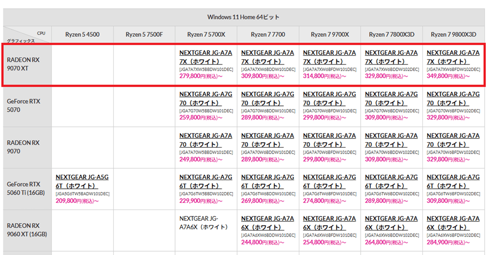
Task: Click the 274,800円 price text
Action: click(324, 201)
